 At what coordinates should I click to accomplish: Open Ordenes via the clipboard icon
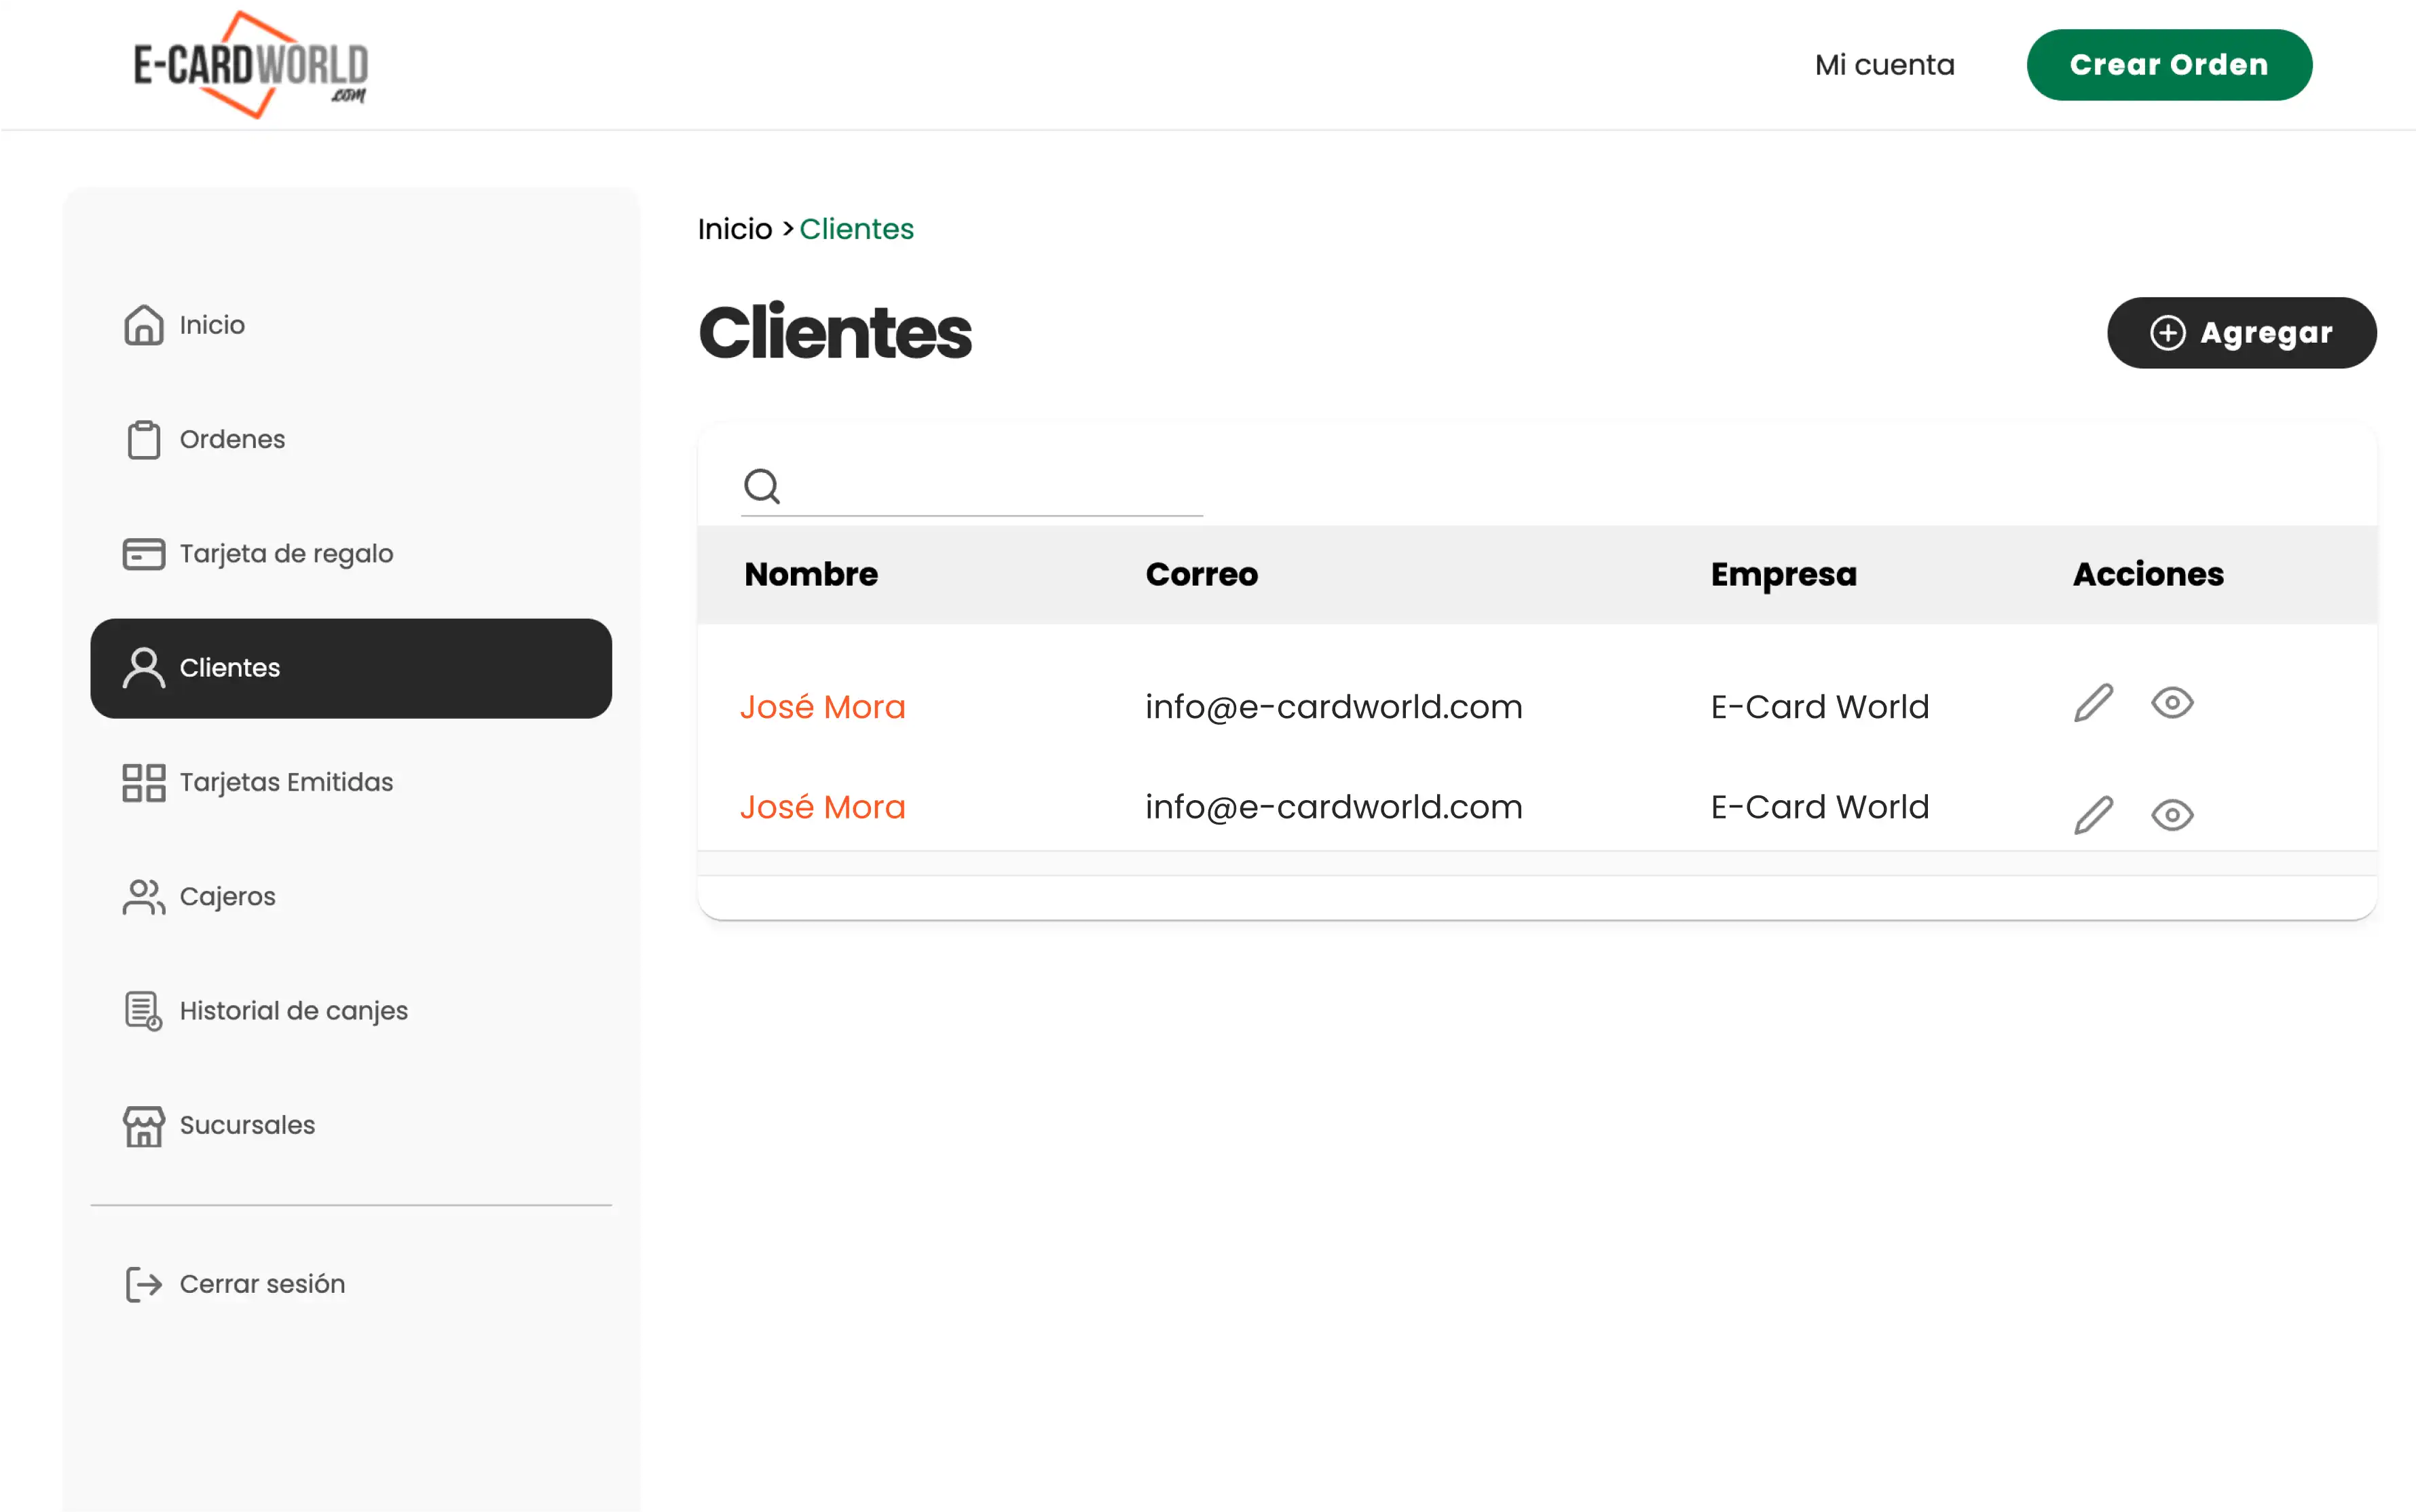143,438
